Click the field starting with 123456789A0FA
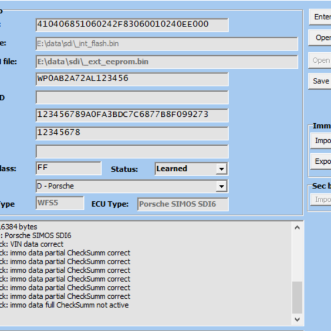331x331 pixels. [x=132, y=115]
